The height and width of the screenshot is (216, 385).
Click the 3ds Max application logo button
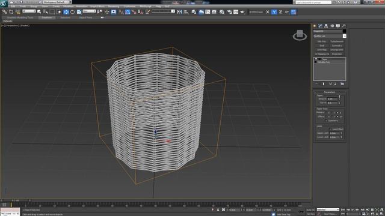pyautogui.click(x=4, y=3)
